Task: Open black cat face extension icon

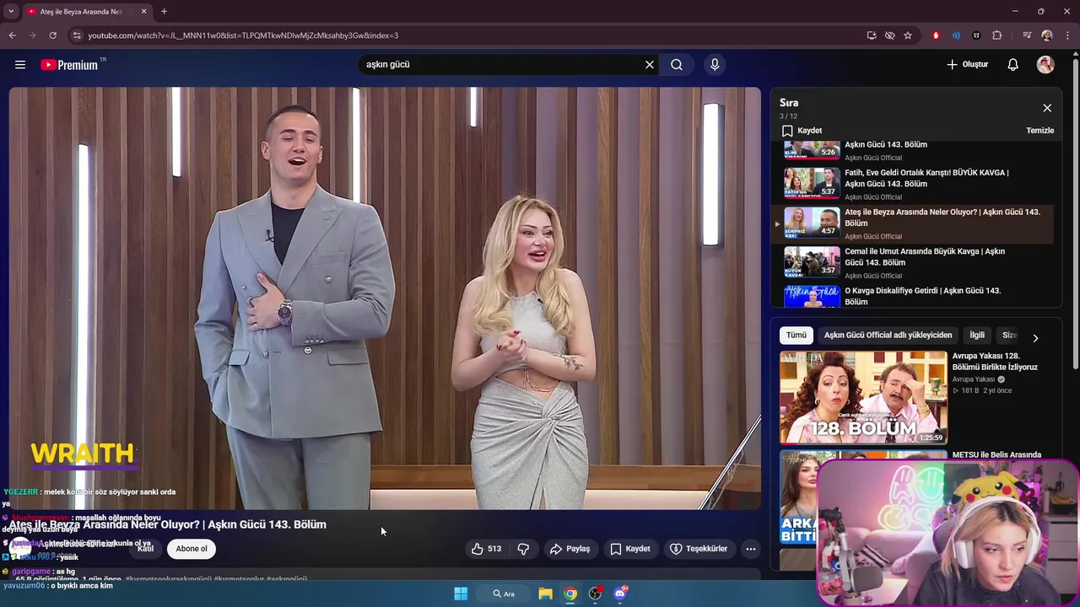Action: pos(976,35)
